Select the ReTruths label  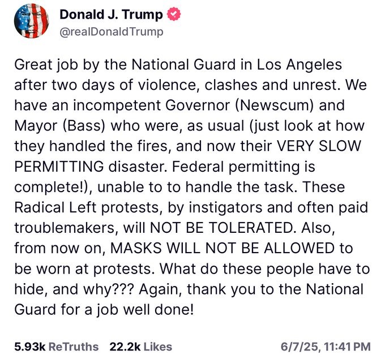tap(74, 347)
